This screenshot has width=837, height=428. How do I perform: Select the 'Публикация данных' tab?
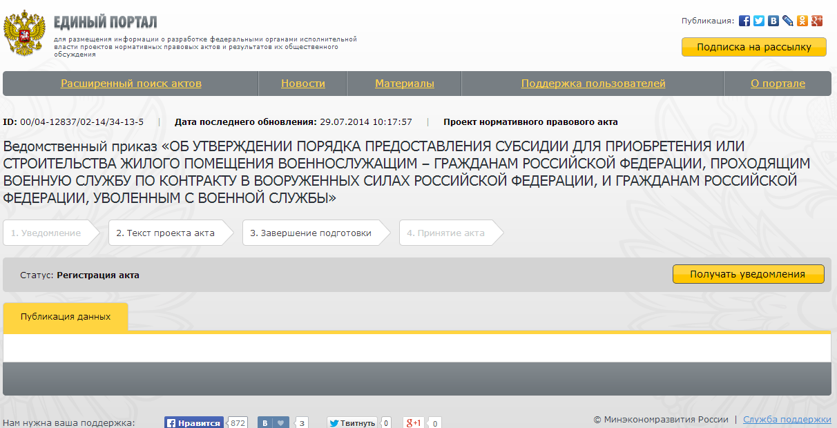pos(66,317)
